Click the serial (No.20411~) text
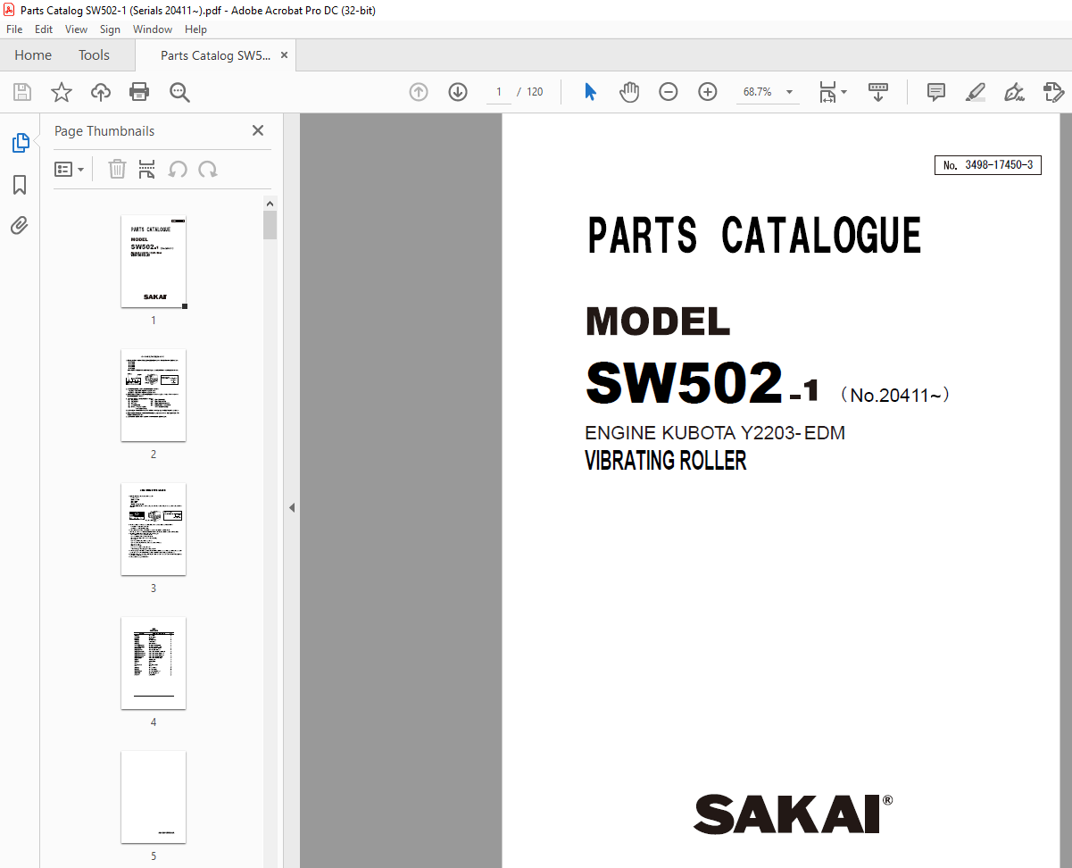Screen dimensions: 1072x868 click(895, 395)
